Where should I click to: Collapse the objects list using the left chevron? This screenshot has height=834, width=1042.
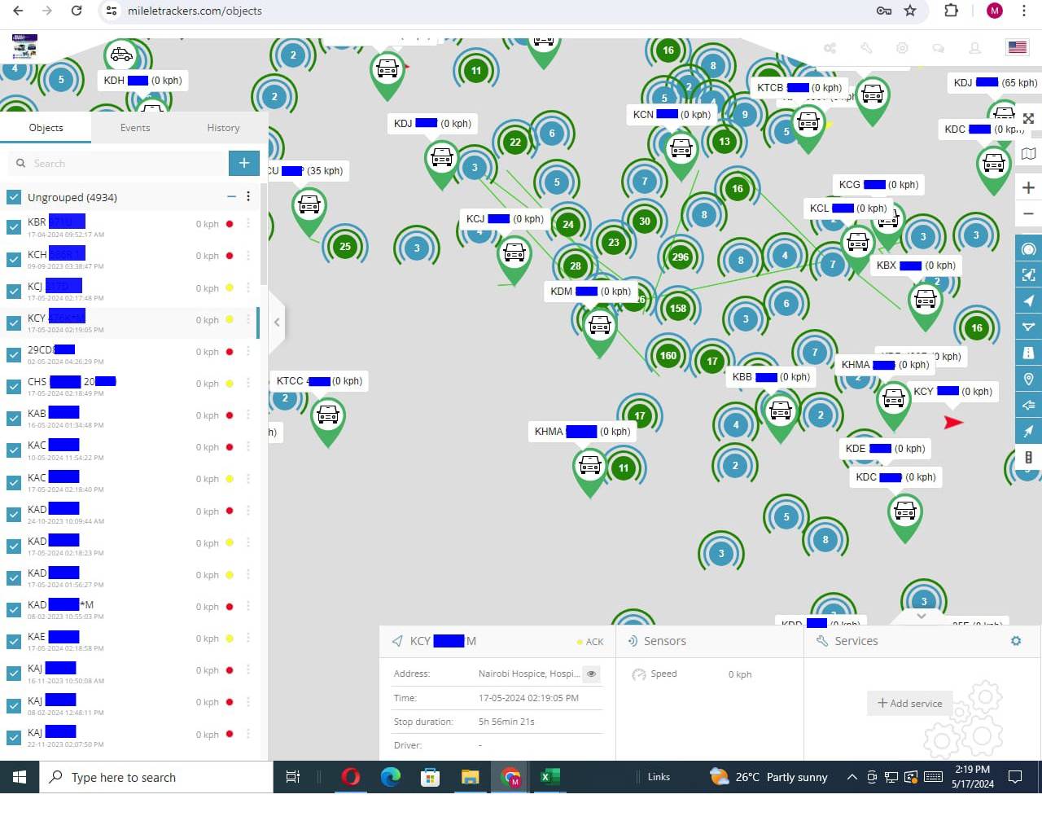tap(276, 322)
